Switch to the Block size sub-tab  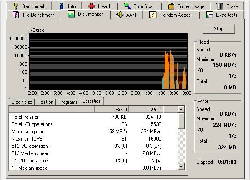point(22,102)
